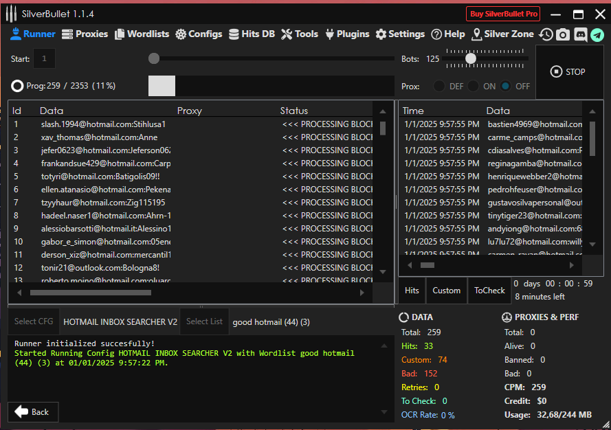
Task: Open the Tools wrench icon
Action: [x=287, y=34]
